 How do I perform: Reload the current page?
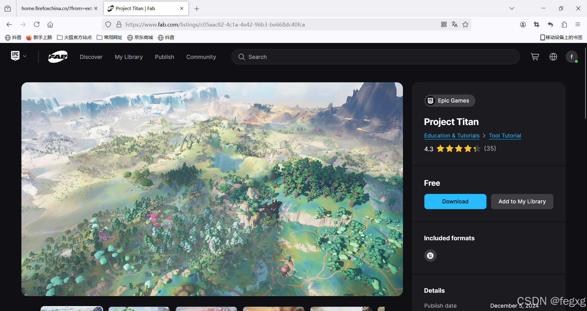point(37,24)
